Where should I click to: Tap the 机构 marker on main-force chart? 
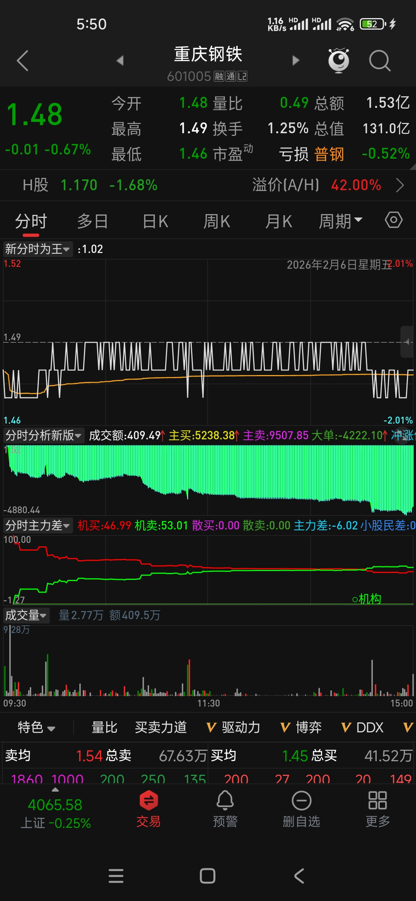coord(367,599)
